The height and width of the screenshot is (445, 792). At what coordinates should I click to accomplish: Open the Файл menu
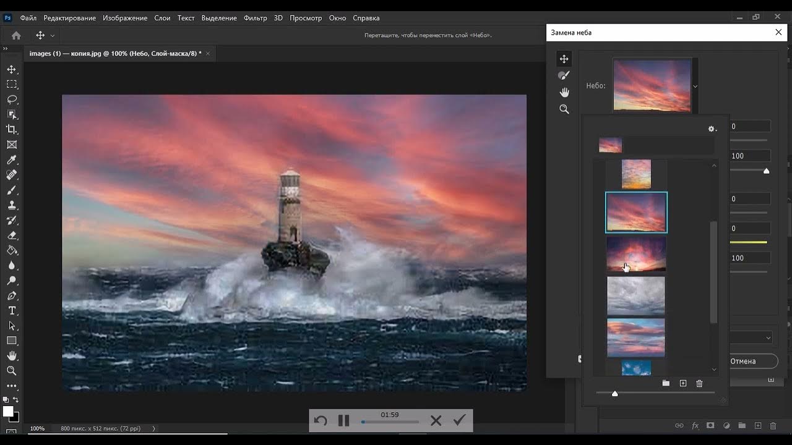tap(28, 18)
